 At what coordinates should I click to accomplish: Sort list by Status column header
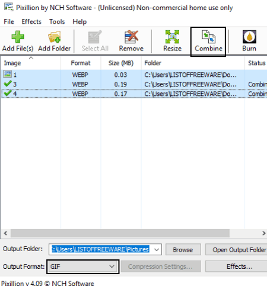pos(256,63)
